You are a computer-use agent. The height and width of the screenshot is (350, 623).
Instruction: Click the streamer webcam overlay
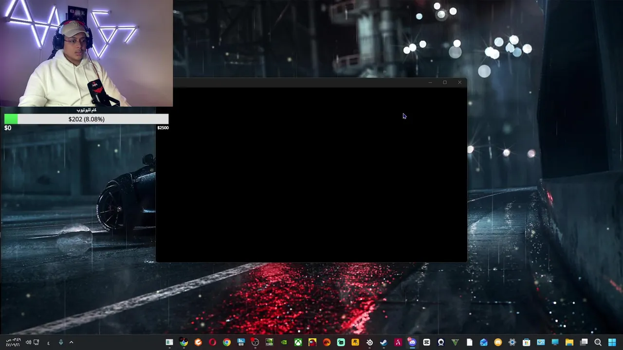tap(86, 53)
